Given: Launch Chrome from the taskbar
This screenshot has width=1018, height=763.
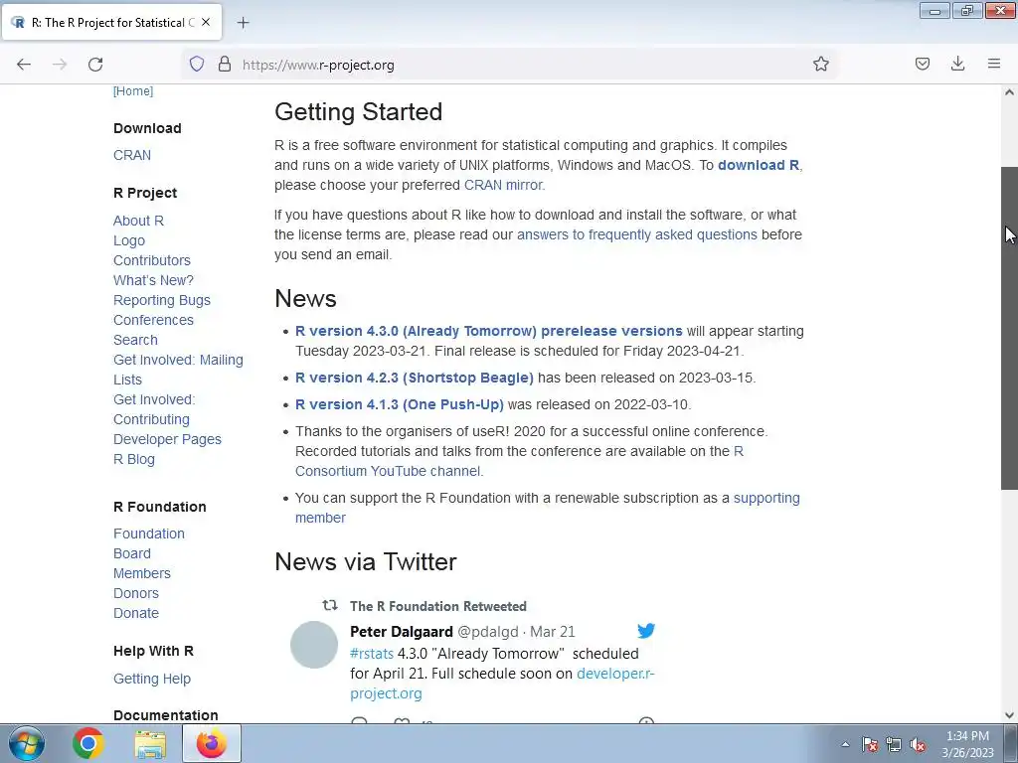Looking at the screenshot, I should (88, 743).
